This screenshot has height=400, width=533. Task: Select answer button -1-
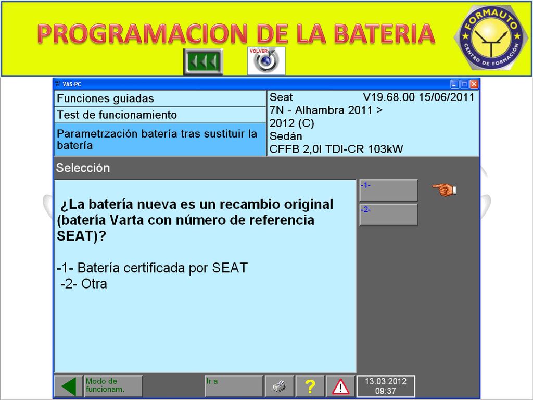coord(388,190)
